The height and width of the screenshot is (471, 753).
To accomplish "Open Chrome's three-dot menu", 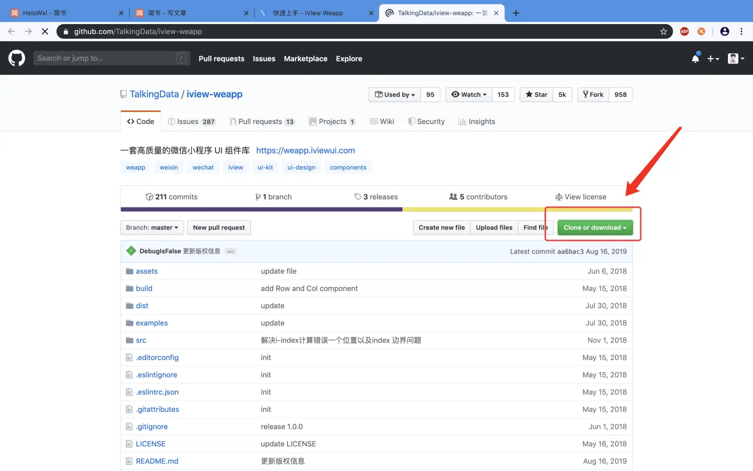I will (741, 32).
